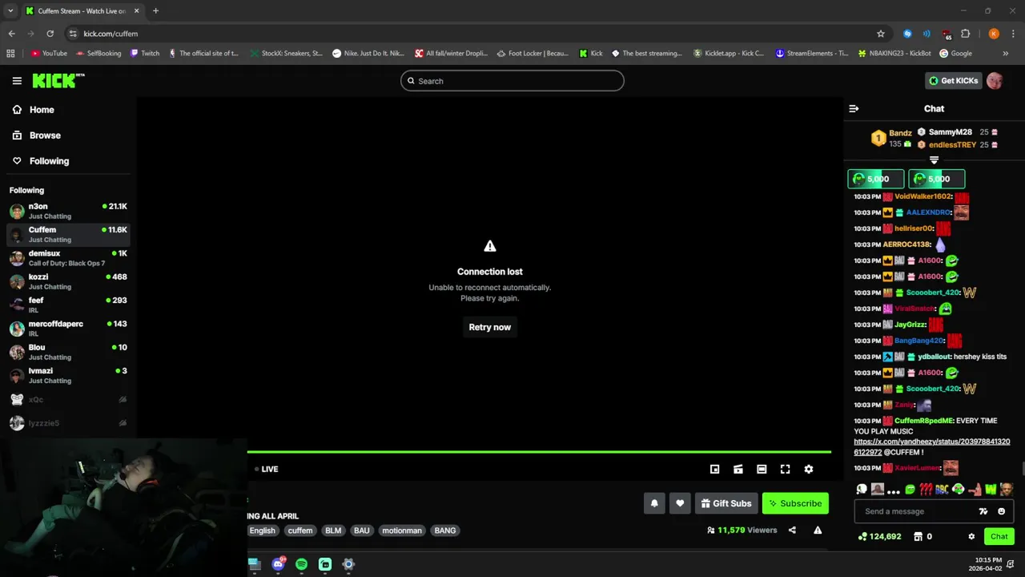The image size is (1025, 577).
Task: Open the channel points balance 124,692
Action: [x=879, y=536]
